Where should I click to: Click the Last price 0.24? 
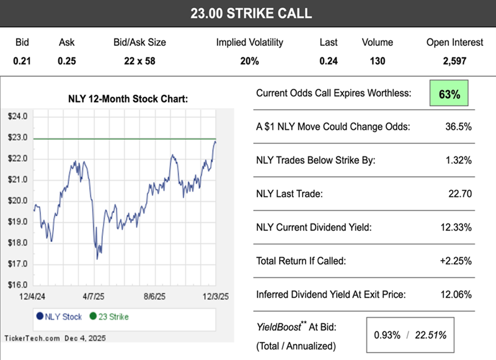329,61
